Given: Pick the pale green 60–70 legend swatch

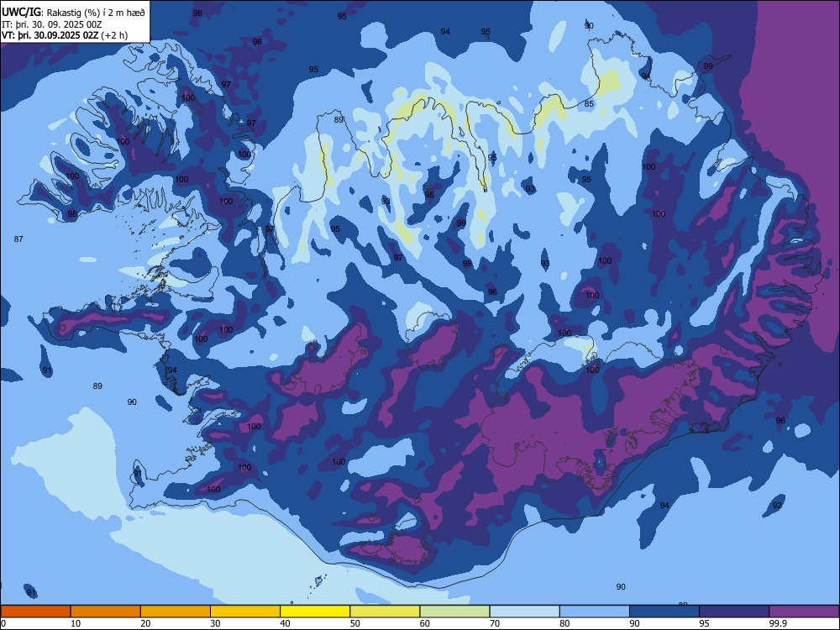Looking at the screenshot, I should [454, 612].
